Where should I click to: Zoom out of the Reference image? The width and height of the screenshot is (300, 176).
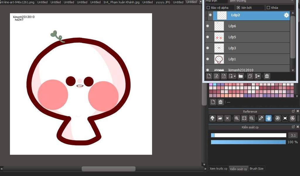point(251,118)
